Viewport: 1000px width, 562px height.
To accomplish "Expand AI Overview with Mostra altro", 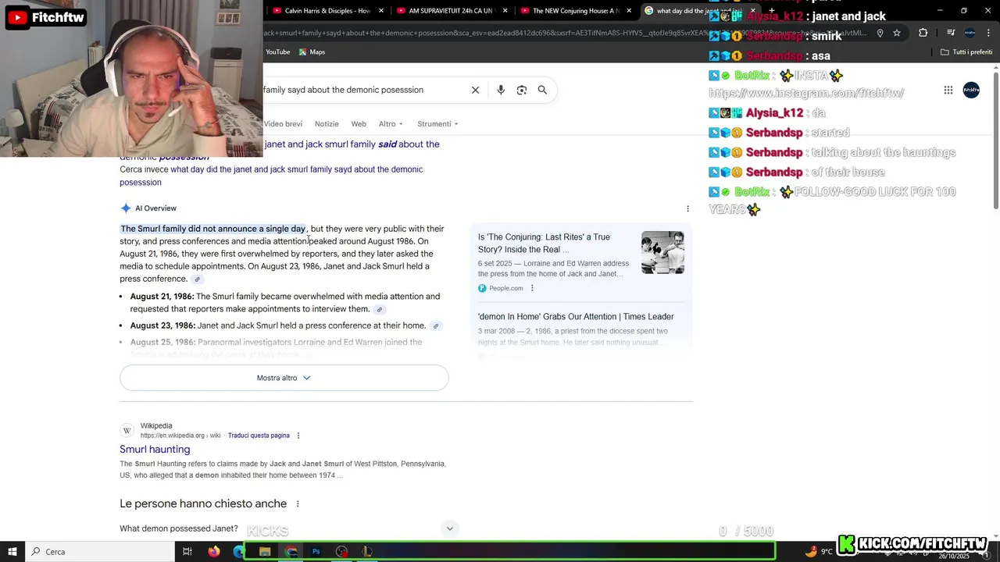I will tap(284, 378).
